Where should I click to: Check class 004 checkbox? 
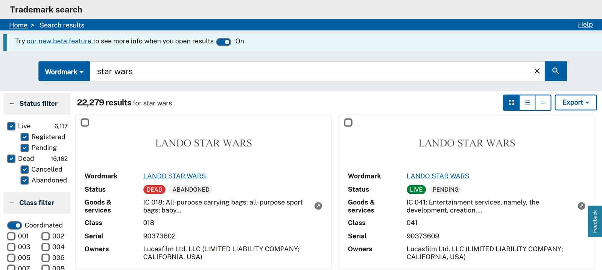46,247
